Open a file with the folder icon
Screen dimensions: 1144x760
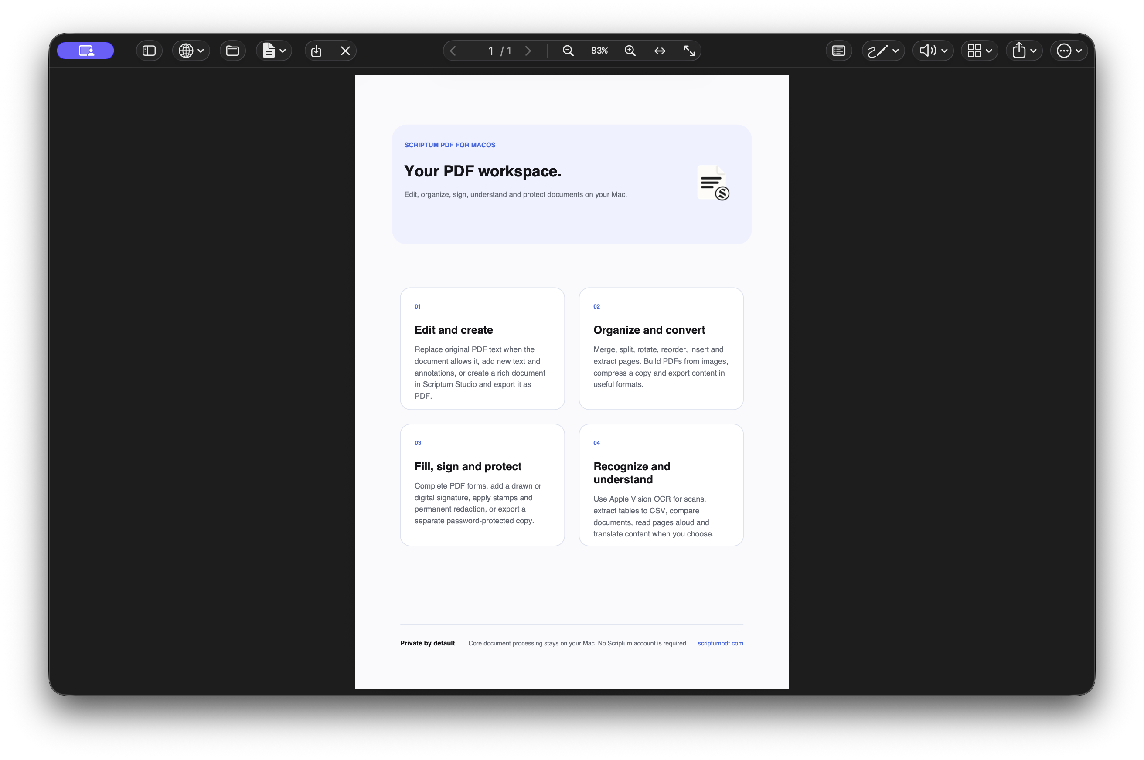pos(233,51)
